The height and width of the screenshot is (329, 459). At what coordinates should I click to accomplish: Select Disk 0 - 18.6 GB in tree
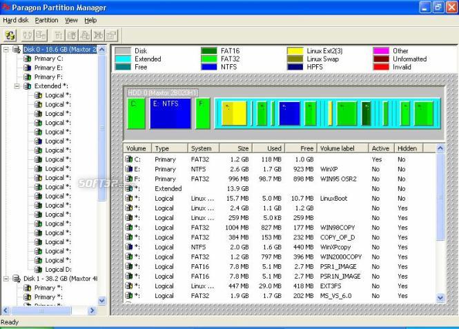point(60,50)
